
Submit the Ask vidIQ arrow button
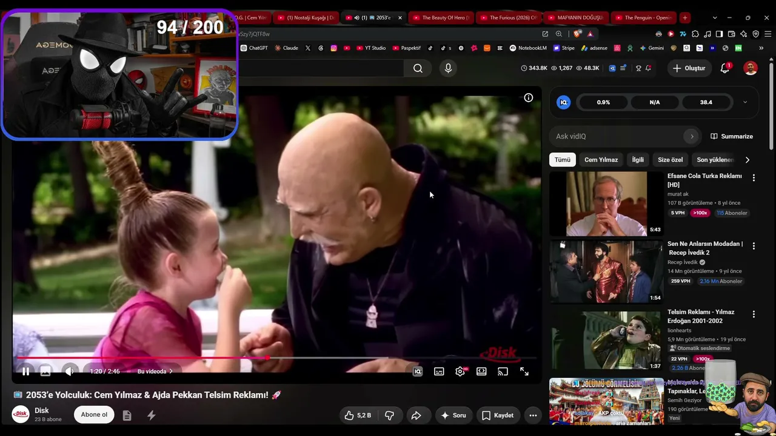[x=692, y=136]
